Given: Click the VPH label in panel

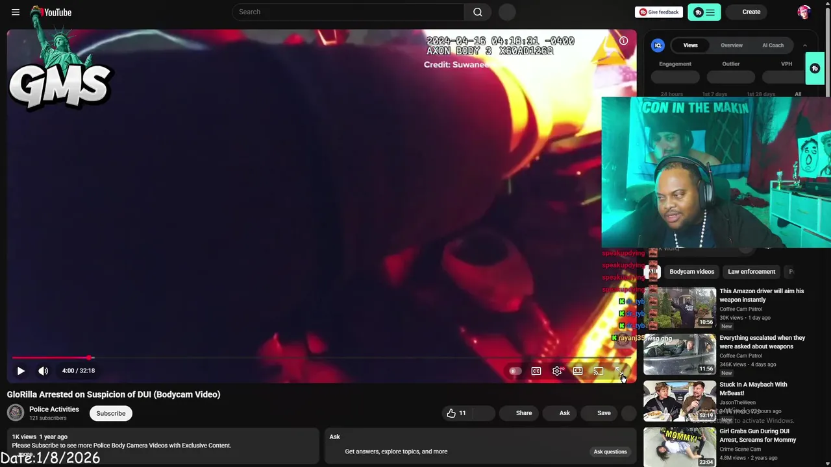Looking at the screenshot, I should tap(786, 64).
